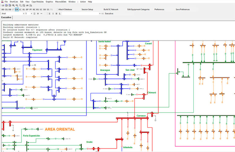The width and height of the screenshot is (235, 152).
Task: Click Build SC Network button
Action: click(x=111, y=9)
